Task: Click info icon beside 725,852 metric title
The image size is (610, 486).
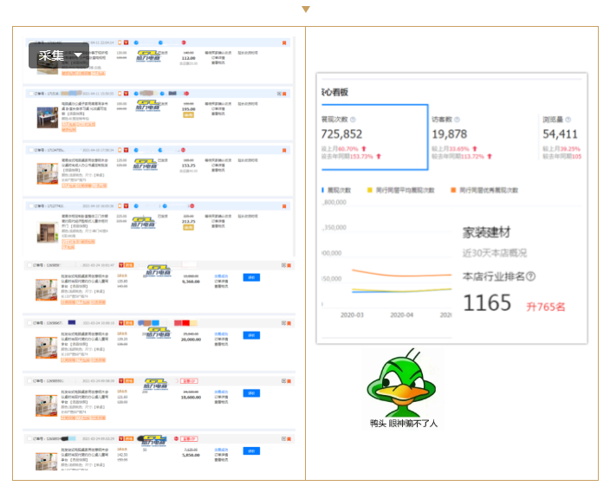Action: pyautogui.click(x=353, y=120)
